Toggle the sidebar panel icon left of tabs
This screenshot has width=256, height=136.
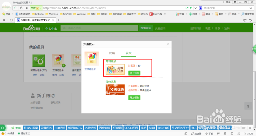(4, 20)
